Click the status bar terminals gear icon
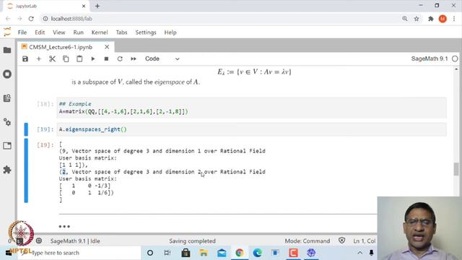The width and height of the screenshot is (462, 260). coord(39,240)
